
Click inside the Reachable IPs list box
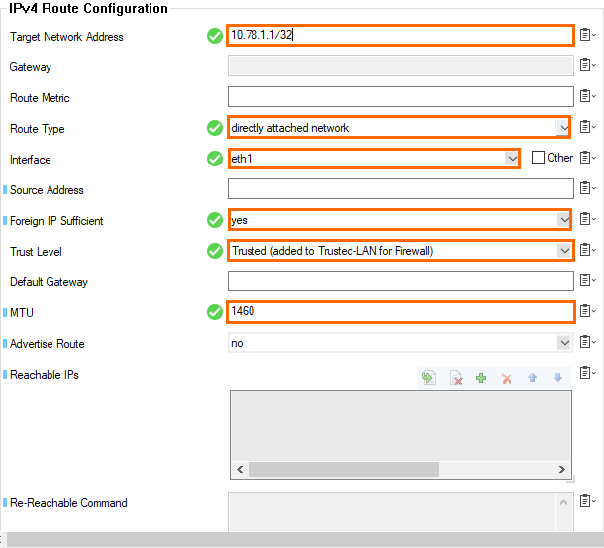401,426
